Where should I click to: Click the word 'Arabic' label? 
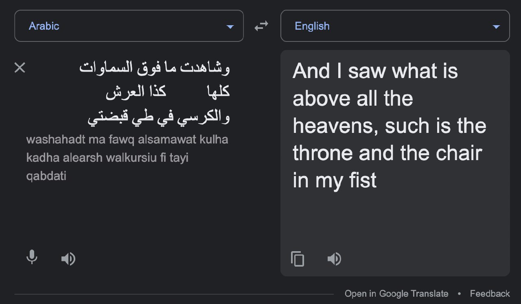pos(44,26)
